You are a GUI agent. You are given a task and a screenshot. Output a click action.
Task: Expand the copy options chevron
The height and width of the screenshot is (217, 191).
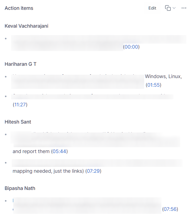(174, 8)
